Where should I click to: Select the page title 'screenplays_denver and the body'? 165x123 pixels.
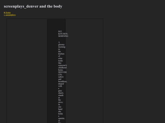pos(33,6)
